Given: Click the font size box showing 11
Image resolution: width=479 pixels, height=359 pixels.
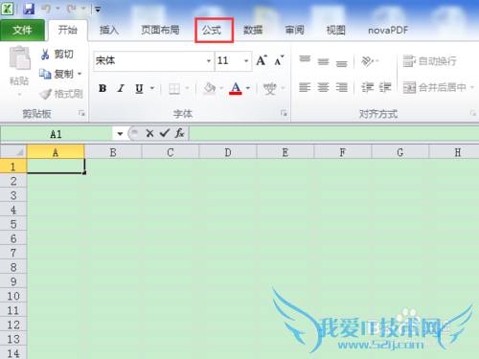Looking at the screenshot, I should click(229, 60).
